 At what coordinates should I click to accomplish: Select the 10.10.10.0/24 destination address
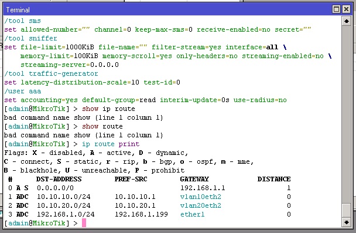pyautogui.click(x=64, y=197)
